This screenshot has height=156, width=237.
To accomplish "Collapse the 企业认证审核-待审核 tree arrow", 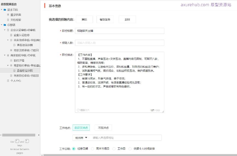I will [x=5, y=30].
